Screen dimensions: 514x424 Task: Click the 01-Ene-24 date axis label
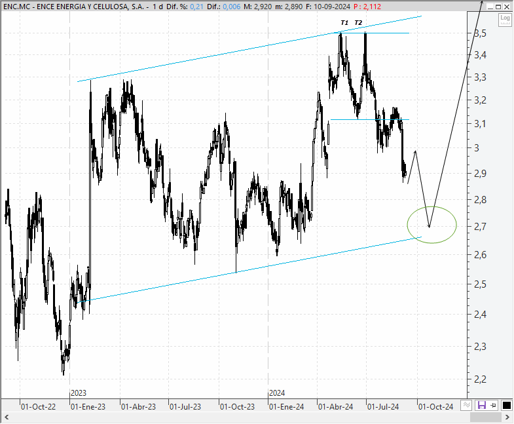tap(287, 407)
